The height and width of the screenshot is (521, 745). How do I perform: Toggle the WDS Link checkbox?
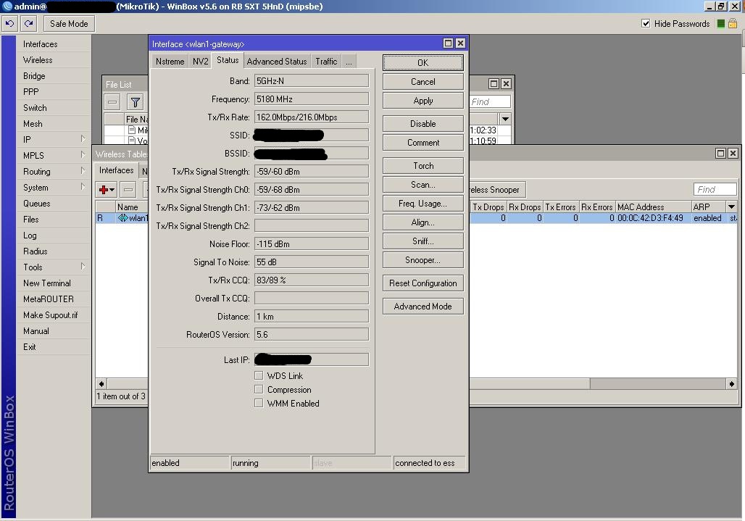[259, 375]
